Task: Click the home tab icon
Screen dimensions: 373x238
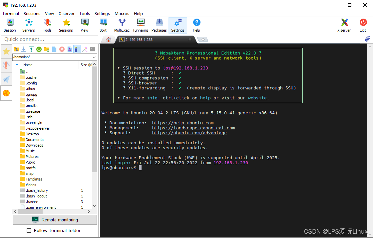Action: (109, 40)
